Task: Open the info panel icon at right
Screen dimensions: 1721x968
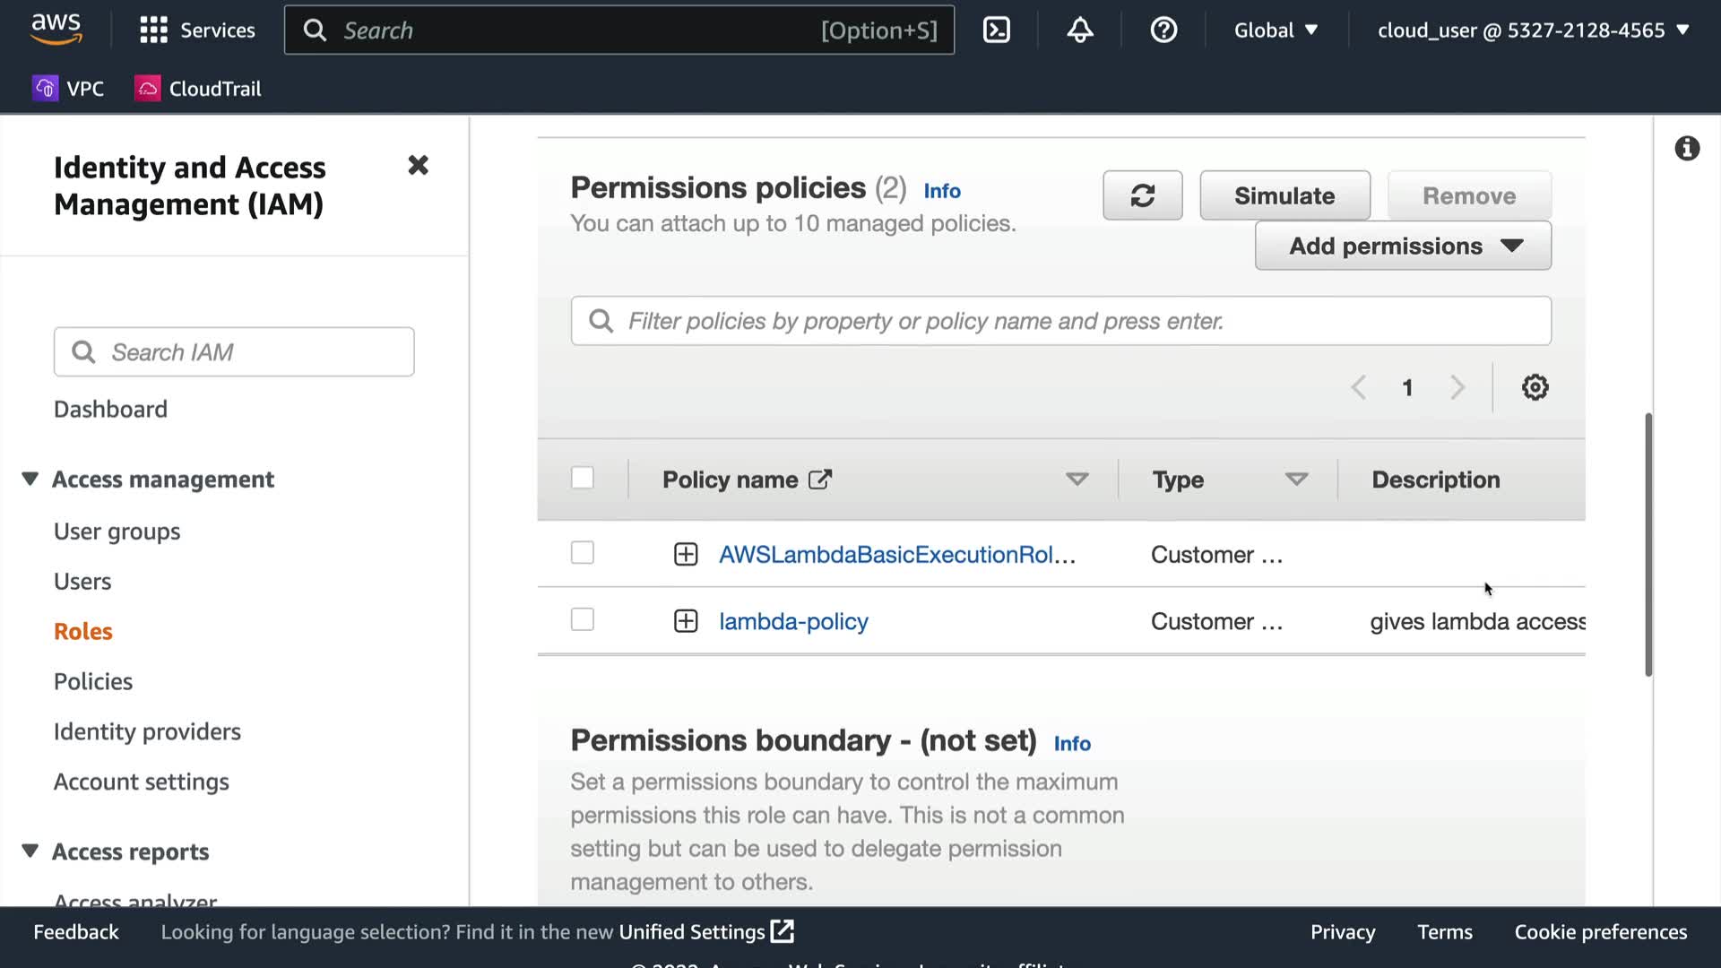Action: 1687,149
